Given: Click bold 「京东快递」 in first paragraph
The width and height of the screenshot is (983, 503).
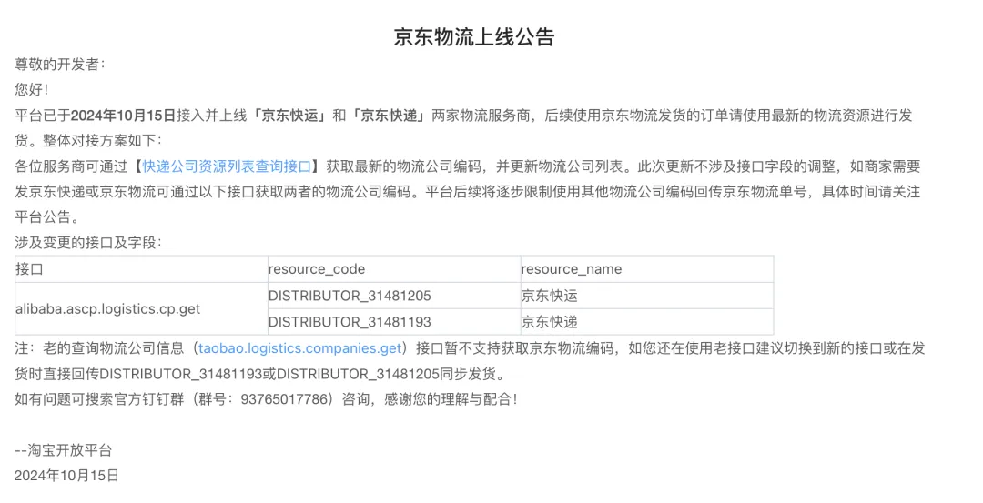Looking at the screenshot, I should point(388,116).
